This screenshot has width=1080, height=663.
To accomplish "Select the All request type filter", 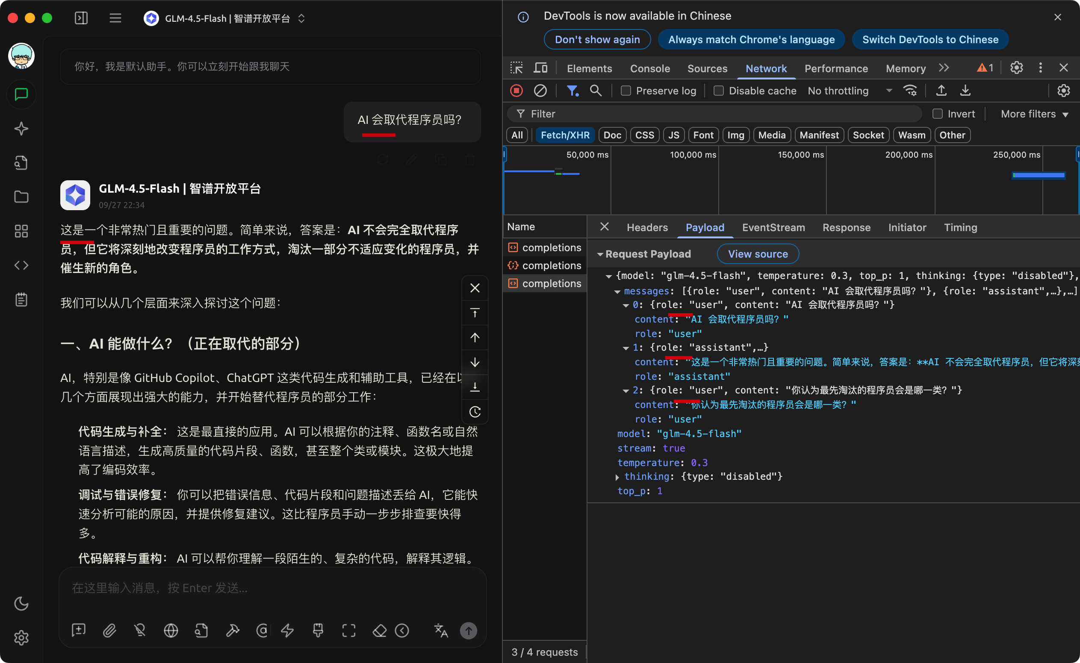I will click(517, 135).
